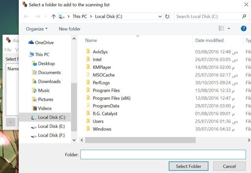This screenshot has height=173, width=251.
Task: Open the view options dropdown arrow
Action: (x=229, y=29)
